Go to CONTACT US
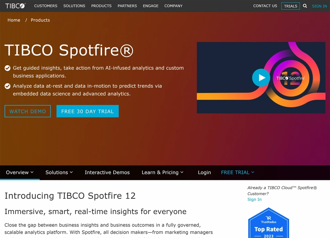Screen dimensions: 330x238 pyautogui.click(x=265, y=6)
